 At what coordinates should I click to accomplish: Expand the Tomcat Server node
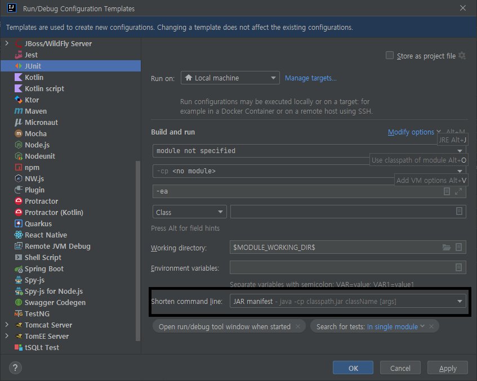(7, 325)
